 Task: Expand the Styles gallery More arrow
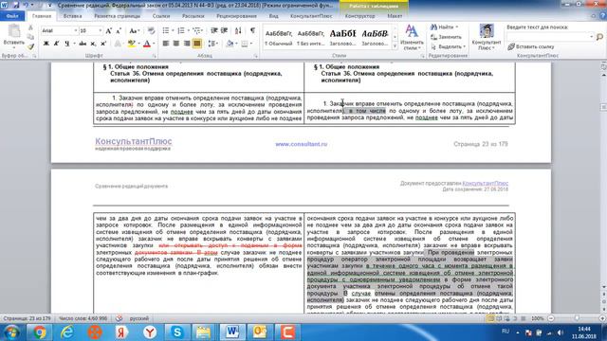coord(395,45)
